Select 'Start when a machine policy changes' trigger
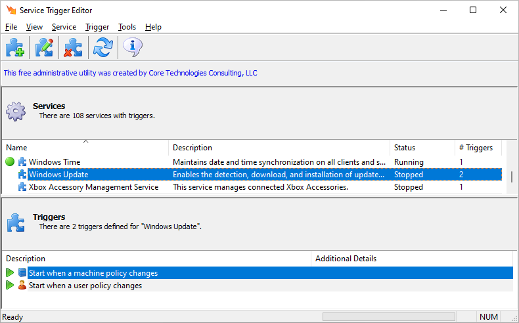Screen dimensions: 519x323 pos(259,272)
